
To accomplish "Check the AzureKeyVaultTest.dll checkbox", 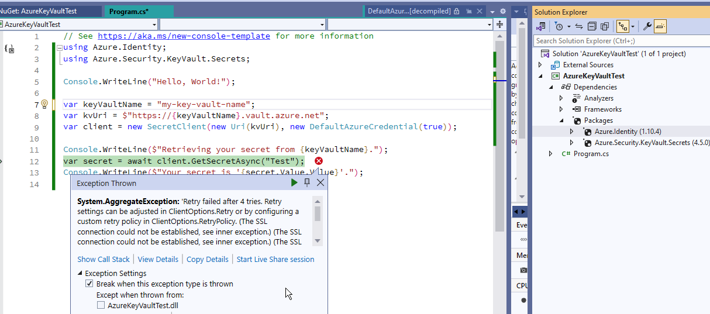I will tap(101, 305).
